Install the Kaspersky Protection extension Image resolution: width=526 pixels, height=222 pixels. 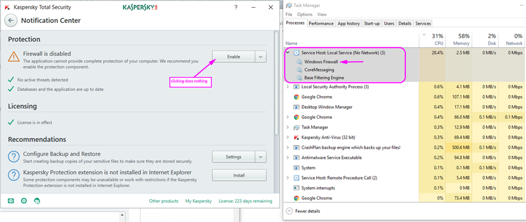[239, 175]
